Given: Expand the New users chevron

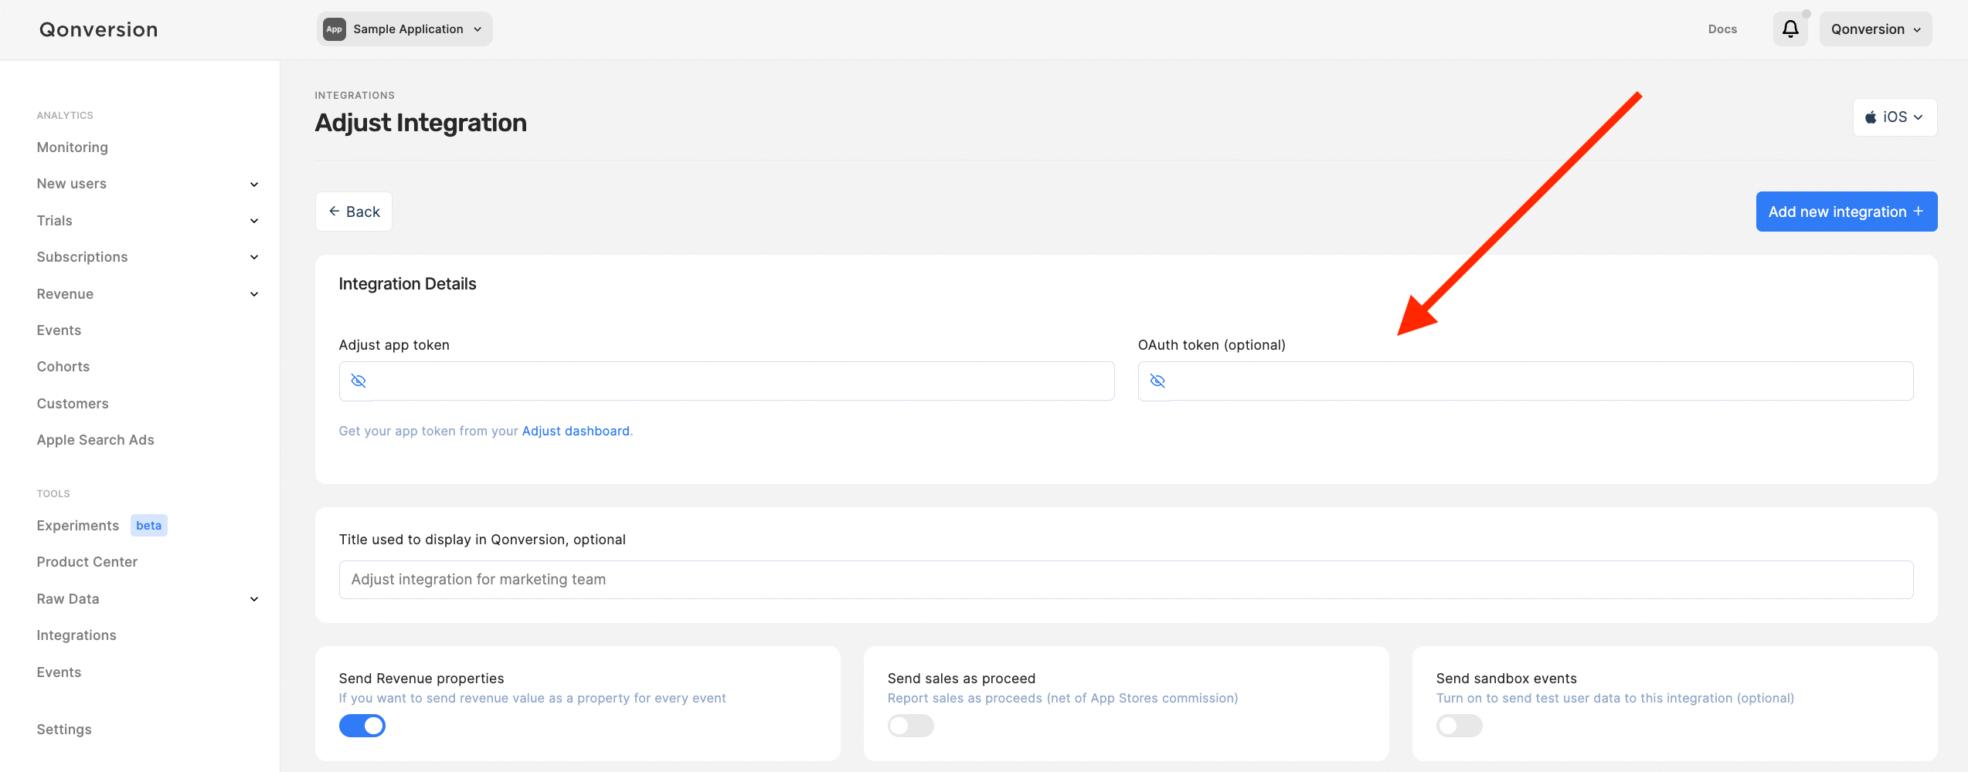Looking at the screenshot, I should coord(254,185).
